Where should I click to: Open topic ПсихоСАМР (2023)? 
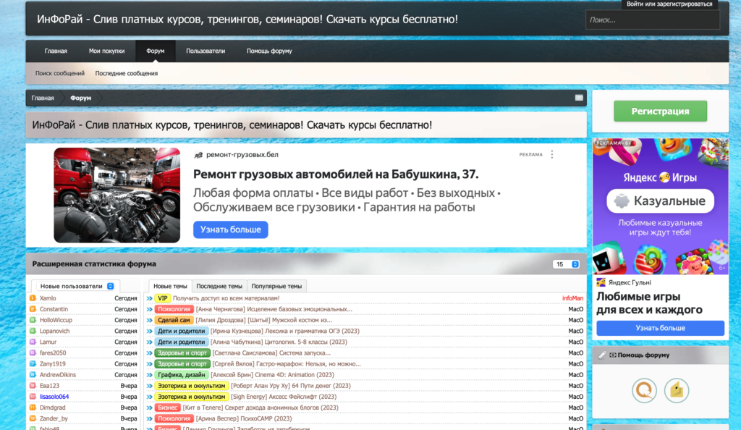tap(244, 418)
